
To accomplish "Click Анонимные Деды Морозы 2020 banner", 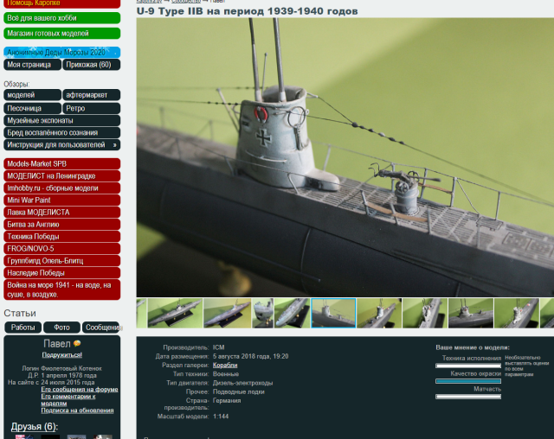I will tap(62, 53).
